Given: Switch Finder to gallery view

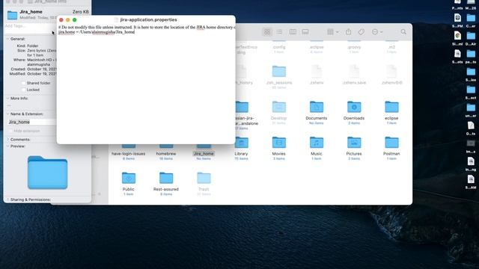Looking at the screenshot, I should pos(305,31).
